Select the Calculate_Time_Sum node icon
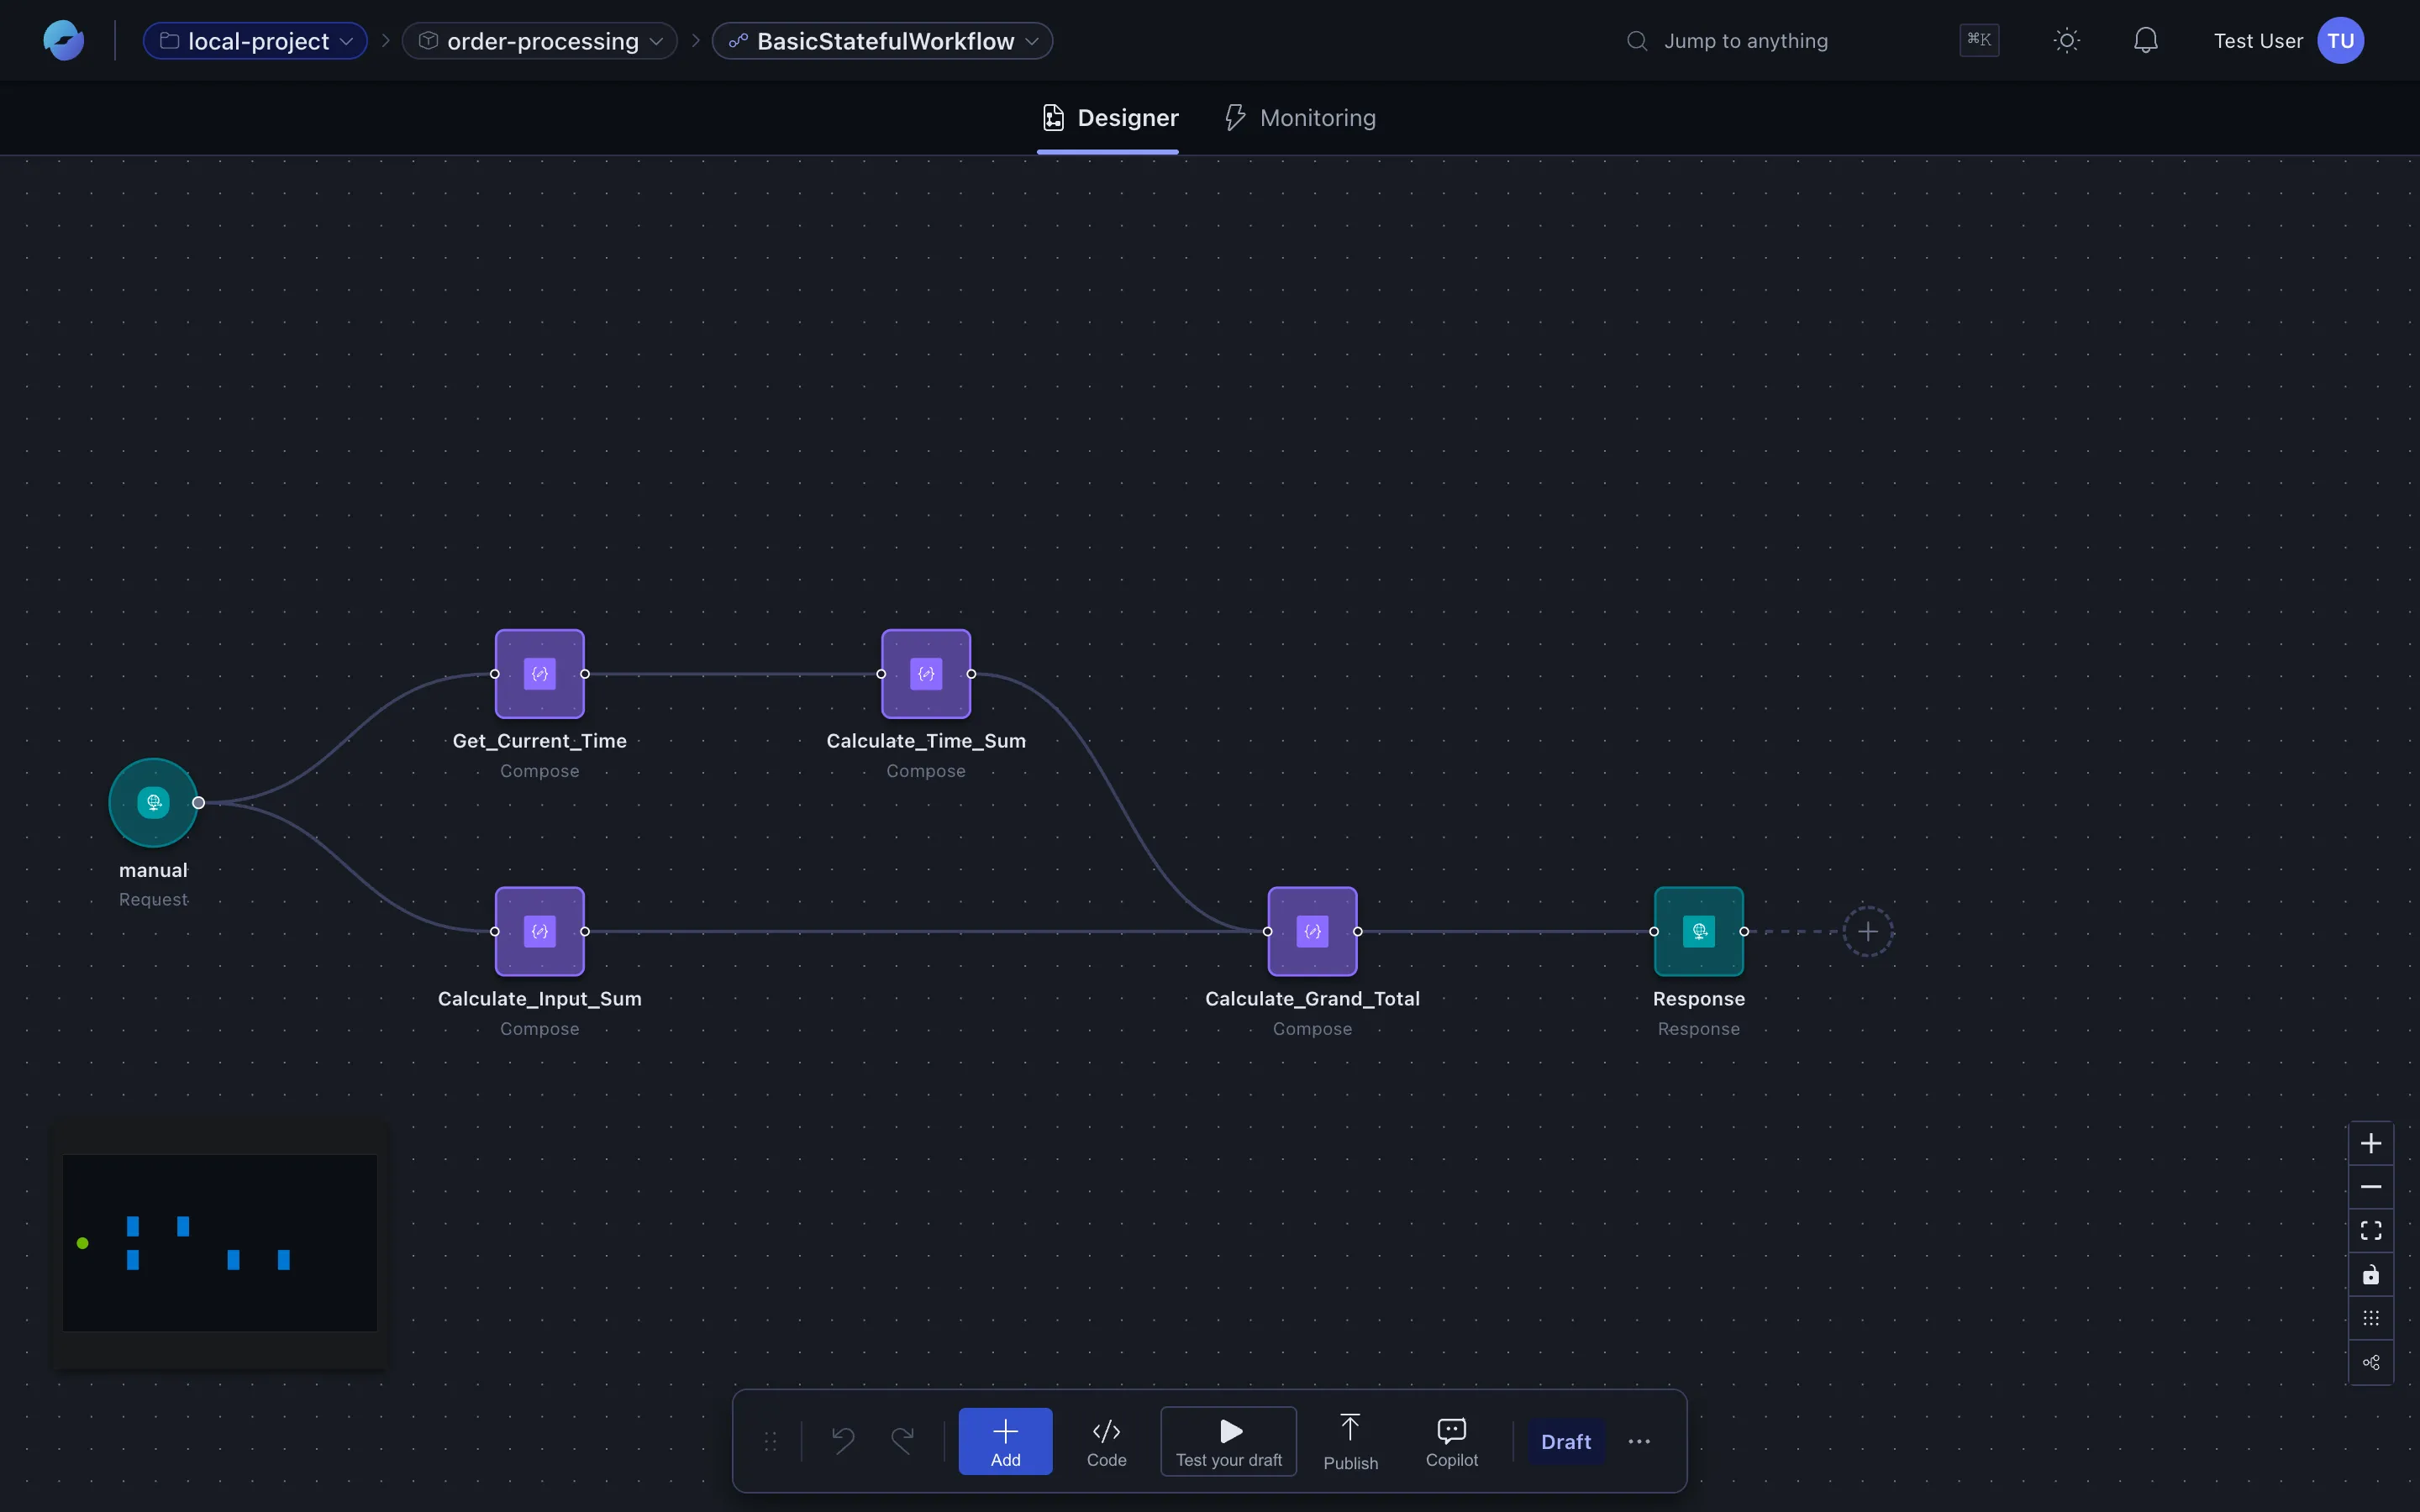This screenshot has height=1512, width=2420. click(926, 674)
